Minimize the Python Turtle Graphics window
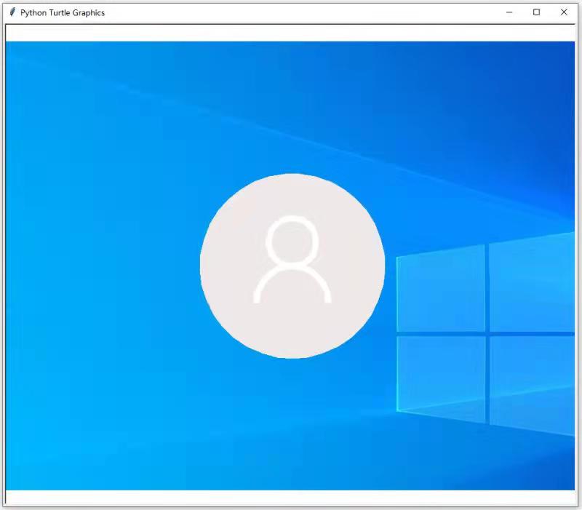This screenshot has width=582, height=510. click(509, 12)
